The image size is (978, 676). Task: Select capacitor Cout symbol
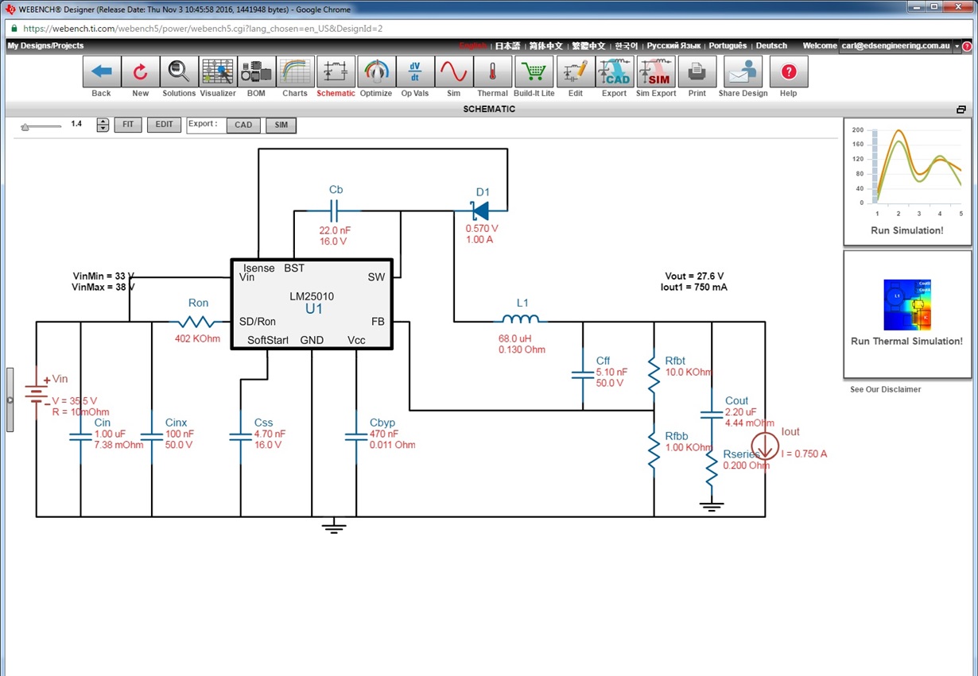click(x=712, y=415)
